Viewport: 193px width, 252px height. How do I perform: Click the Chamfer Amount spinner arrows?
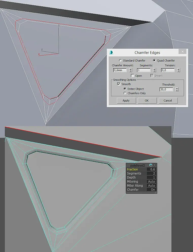point(131,70)
